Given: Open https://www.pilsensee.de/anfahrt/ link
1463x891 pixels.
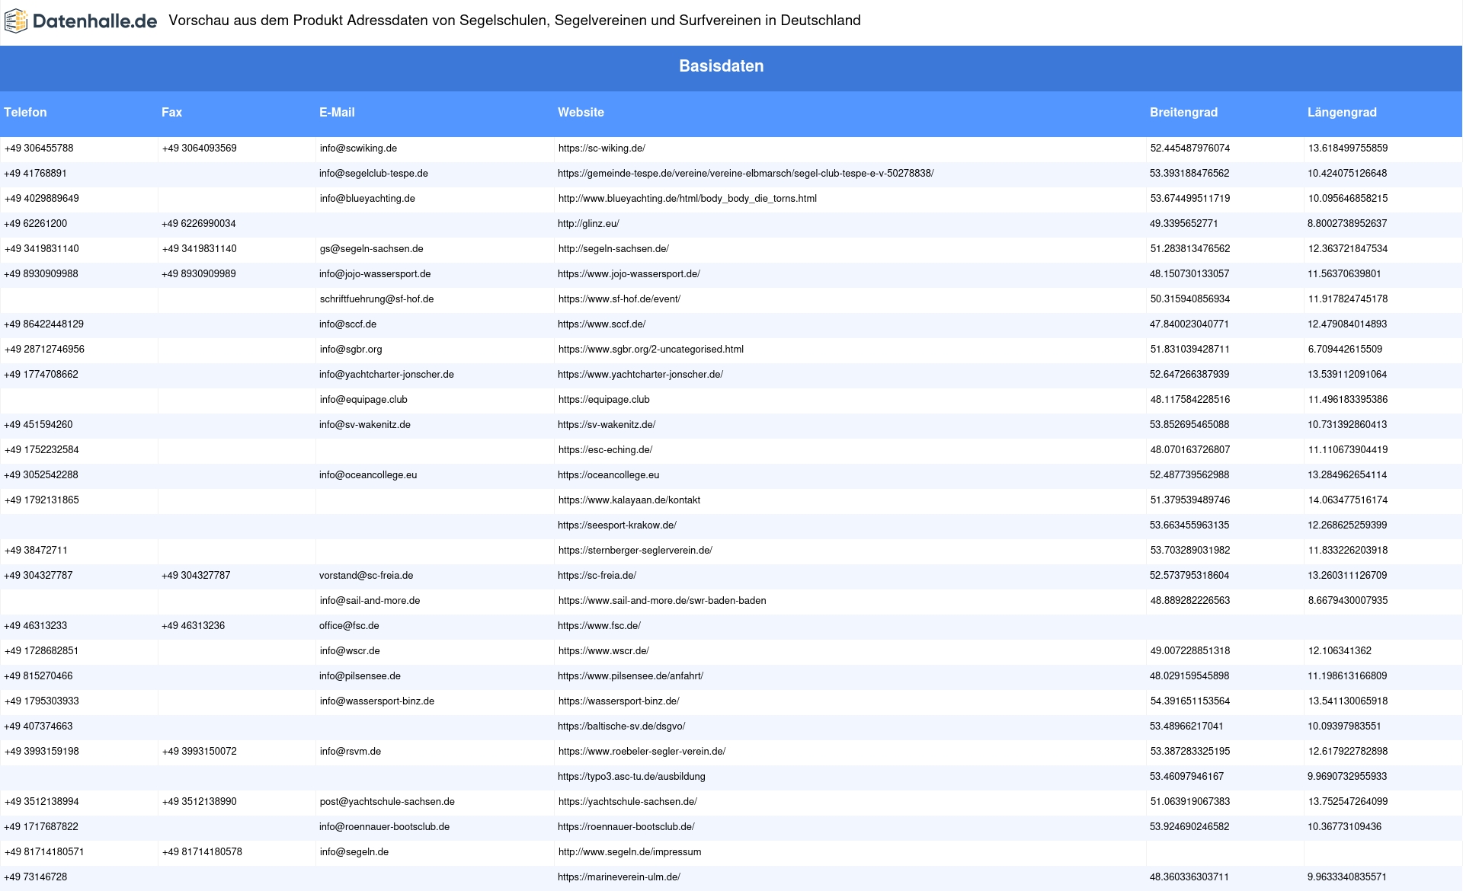Looking at the screenshot, I should click(630, 676).
